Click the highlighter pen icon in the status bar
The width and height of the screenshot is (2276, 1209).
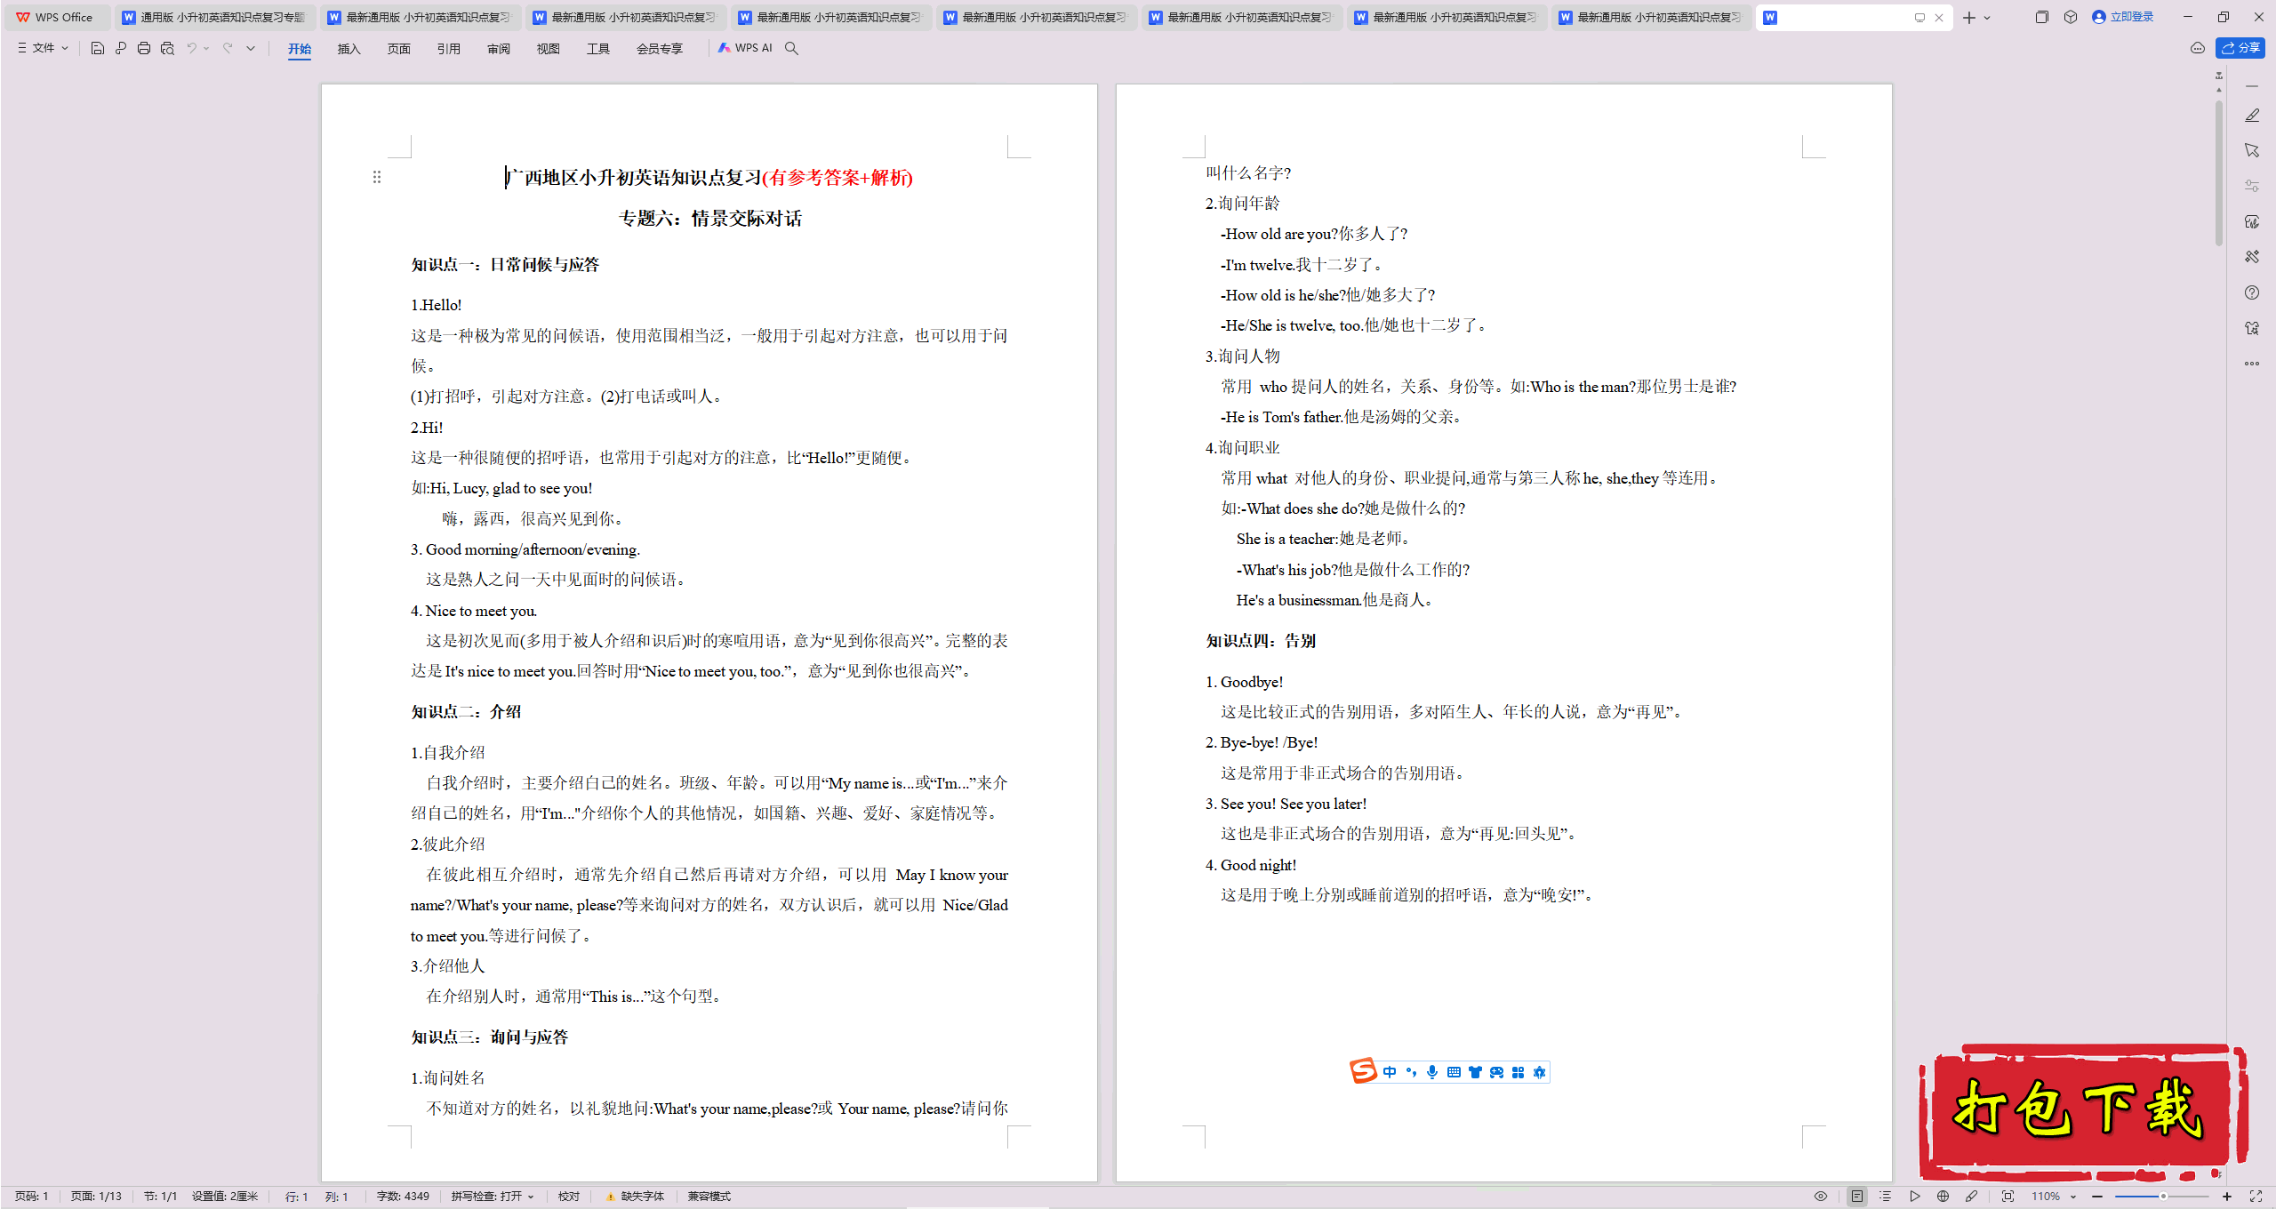coord(1971,1197)
